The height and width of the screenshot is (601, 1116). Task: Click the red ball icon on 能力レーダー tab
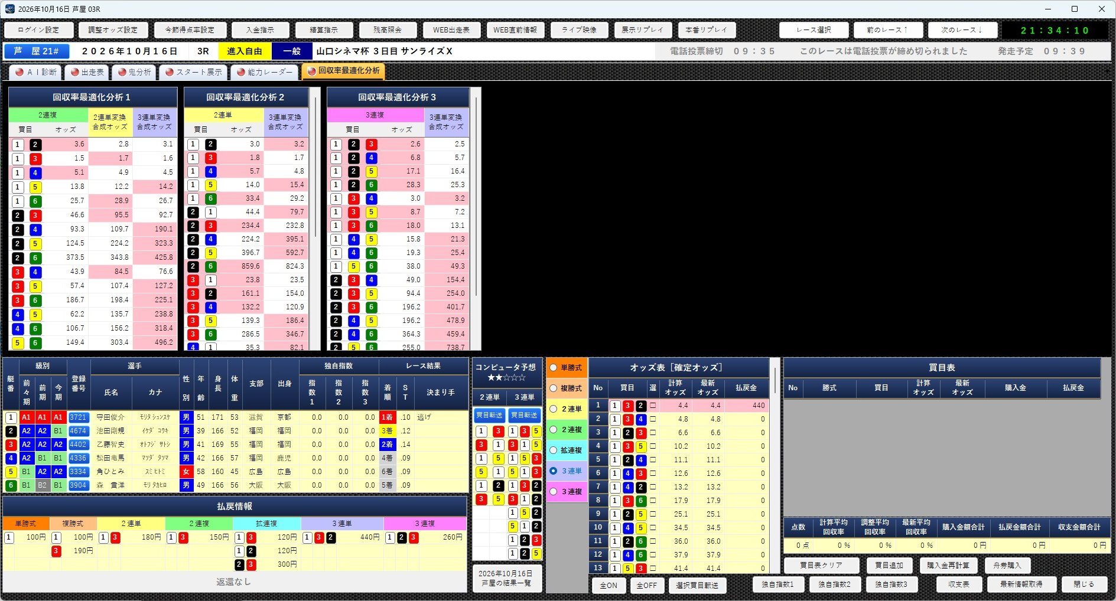tap(241, 72)
